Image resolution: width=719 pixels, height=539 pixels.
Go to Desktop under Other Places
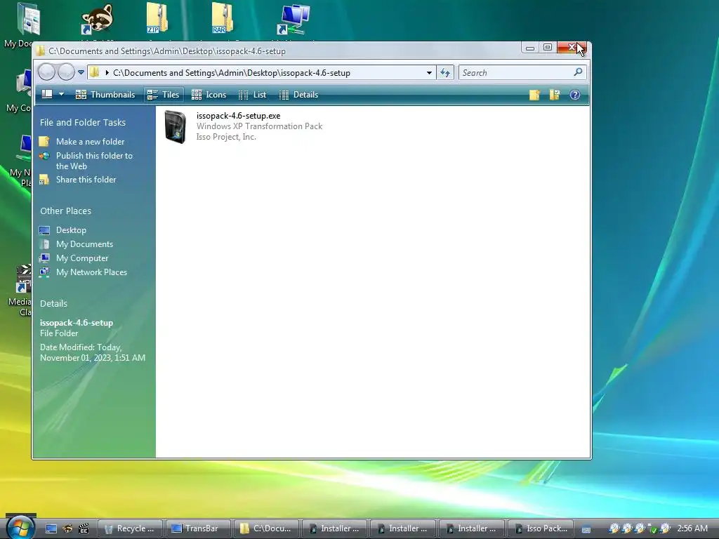pyautogui.click(x=71, y=230)
